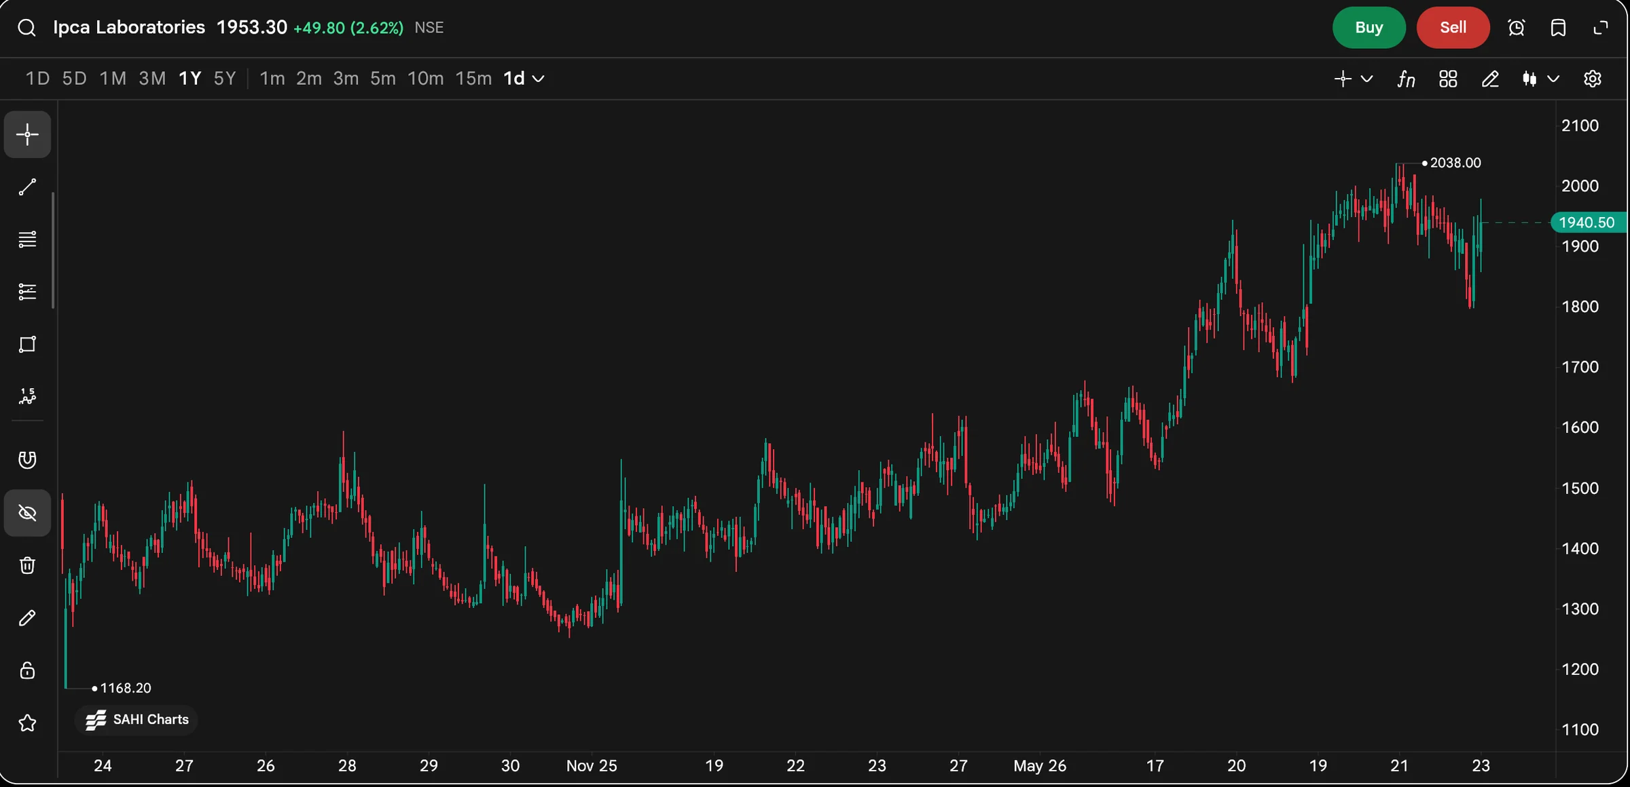Set interval to 15m
The image size is (1630, 787).
[473, 79]
